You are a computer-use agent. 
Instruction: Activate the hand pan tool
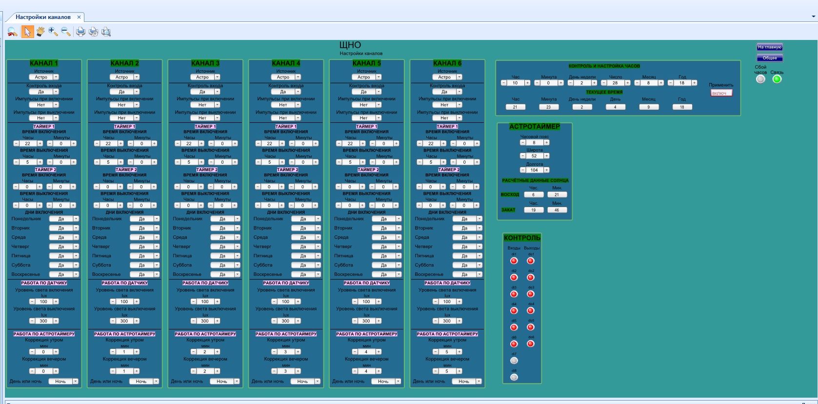coord(40,32)
